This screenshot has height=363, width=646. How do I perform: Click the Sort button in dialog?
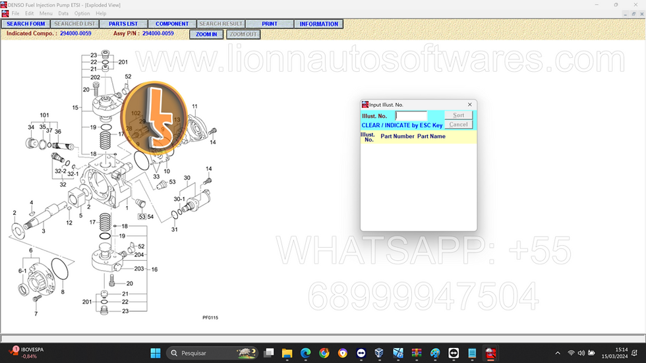click(458, 115)
